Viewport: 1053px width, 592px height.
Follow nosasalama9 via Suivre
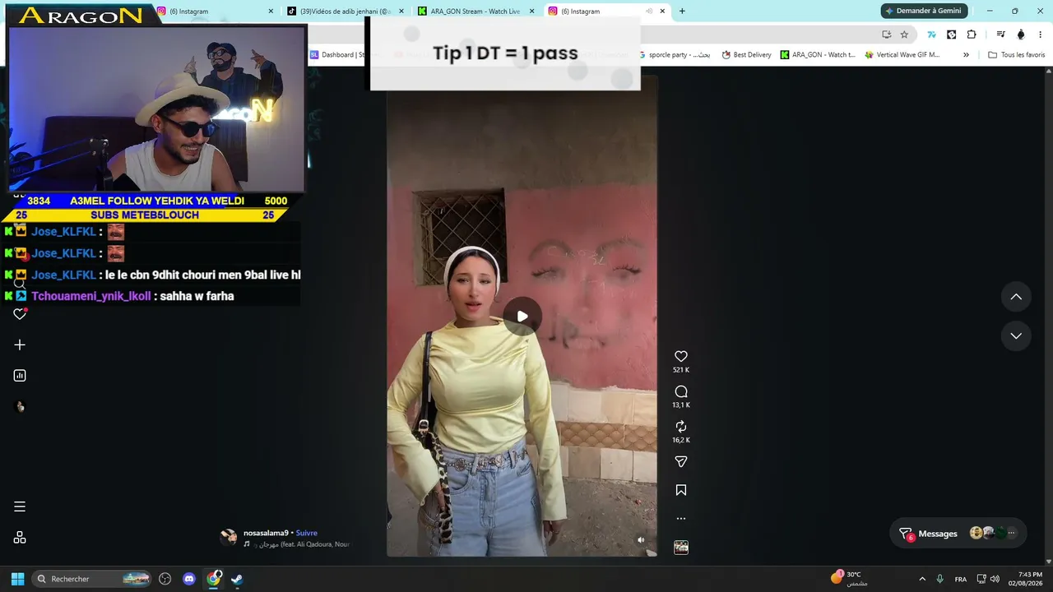click(x=307, y=533)
